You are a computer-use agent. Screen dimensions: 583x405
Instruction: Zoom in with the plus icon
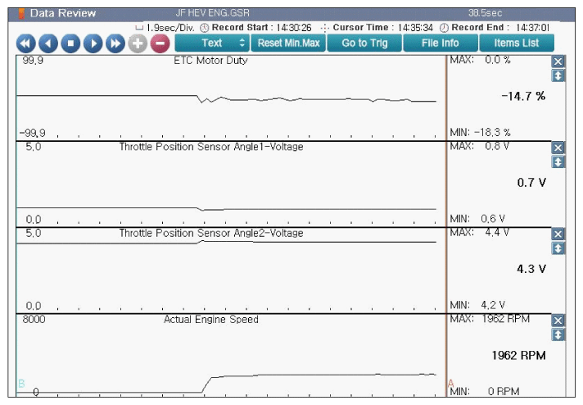(x=138, y=43)
